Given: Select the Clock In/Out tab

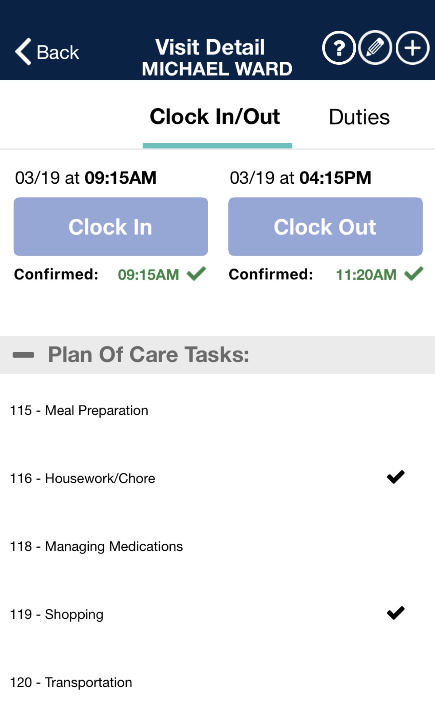Looking at the screenshot, I should coord(215,117).
